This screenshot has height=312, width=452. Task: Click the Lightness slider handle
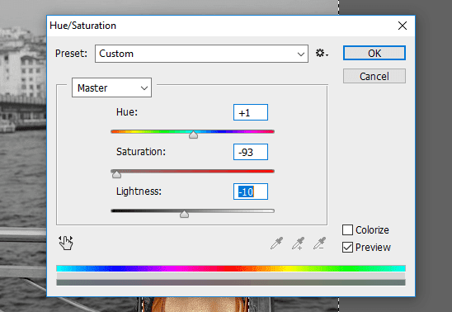click(184, 214)
